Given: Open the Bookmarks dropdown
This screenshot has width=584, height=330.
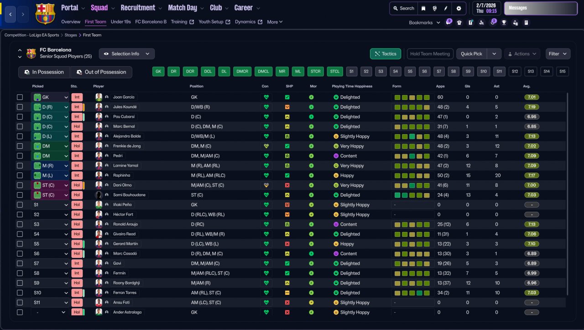Looking at the screenshot, I should (424, 22).
